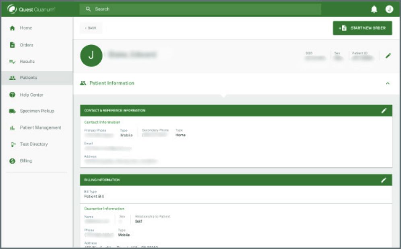Image resolution: width=401 pixels, height=249 pixels.
Task: Click the Specimen Pickup truck icon
Action: point(12,111)
